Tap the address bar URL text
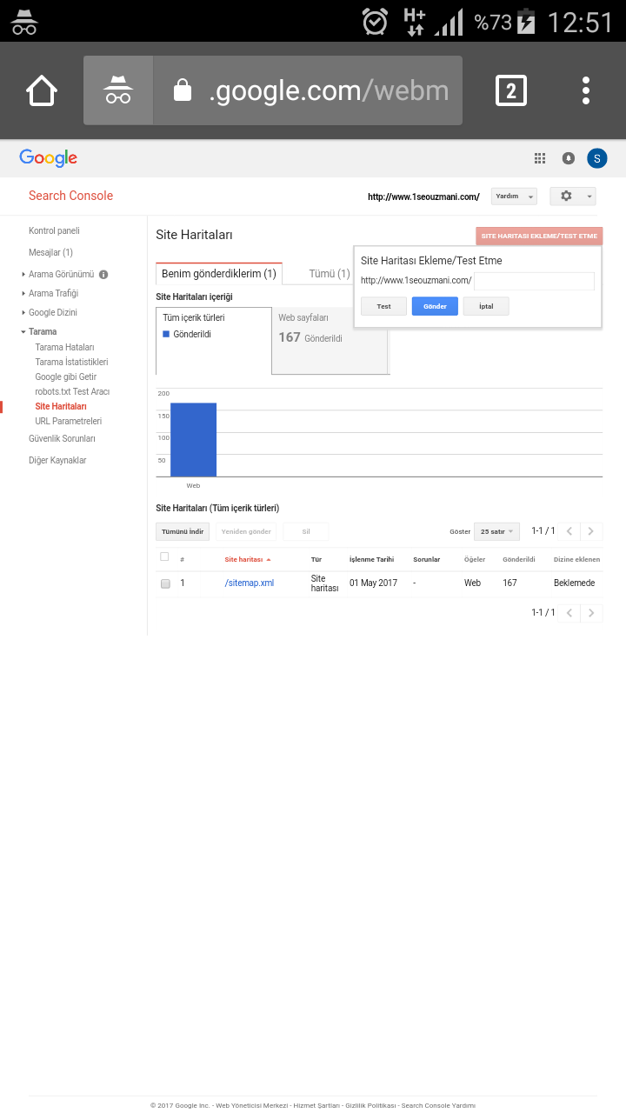The width and height of the screenshot is (626, 1113). pyautogui.click(x=329, y=90)
